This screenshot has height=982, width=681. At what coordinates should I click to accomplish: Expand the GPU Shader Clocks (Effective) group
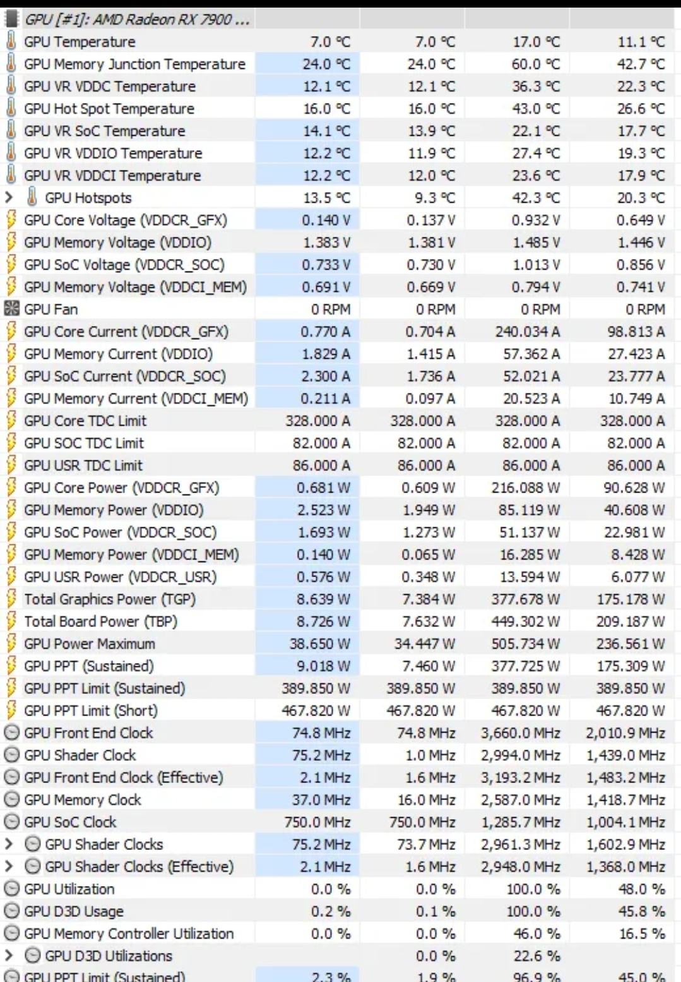(9, 866)
